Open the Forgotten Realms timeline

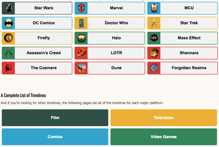pos(182,68)
